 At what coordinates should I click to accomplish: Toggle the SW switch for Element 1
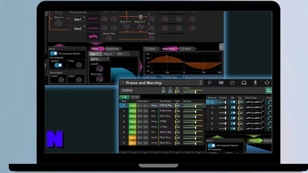coord(233,102)
